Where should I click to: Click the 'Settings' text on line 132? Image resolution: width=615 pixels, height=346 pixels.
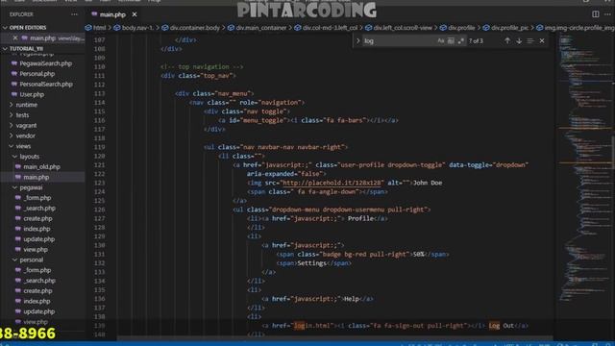tap(311, 263)
